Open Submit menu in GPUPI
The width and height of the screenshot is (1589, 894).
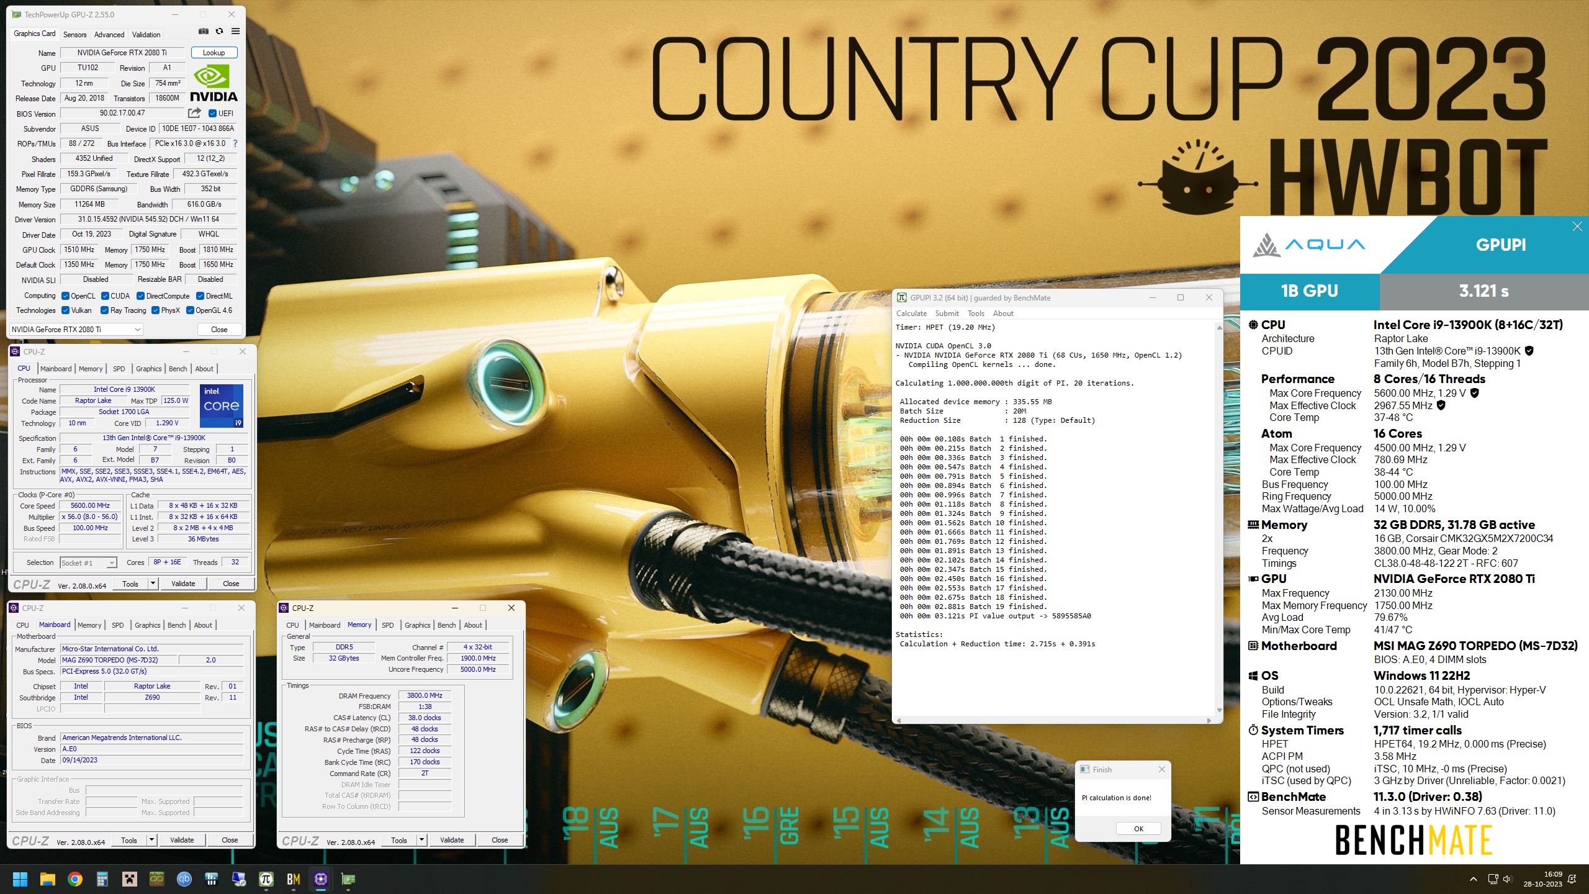coord(947,314)
